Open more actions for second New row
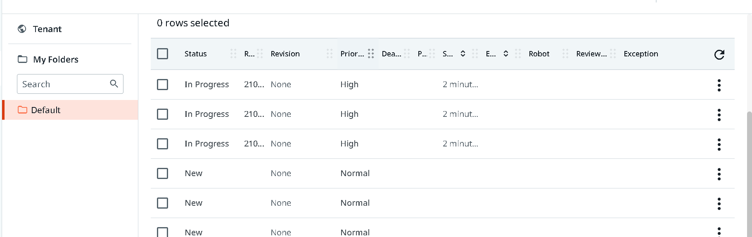The width and height of the screenshot is (752, 237). pyautogui.click(x=719, y=204)
